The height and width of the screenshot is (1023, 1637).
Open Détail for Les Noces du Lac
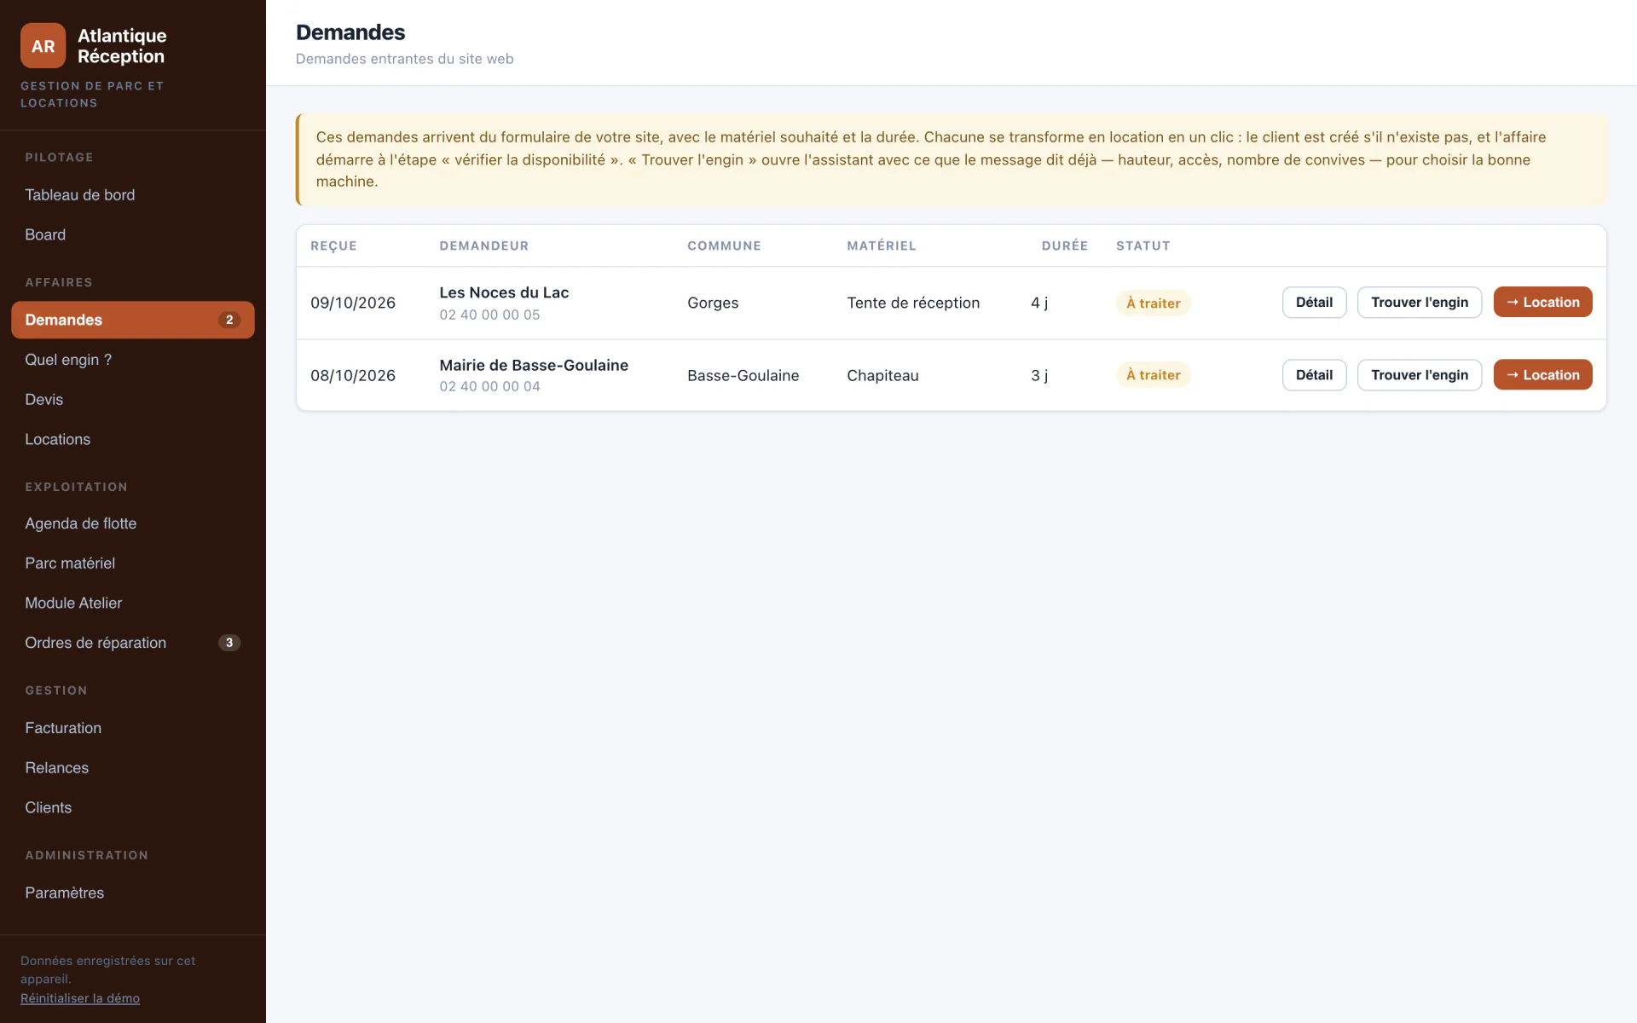pos(1314,303)
